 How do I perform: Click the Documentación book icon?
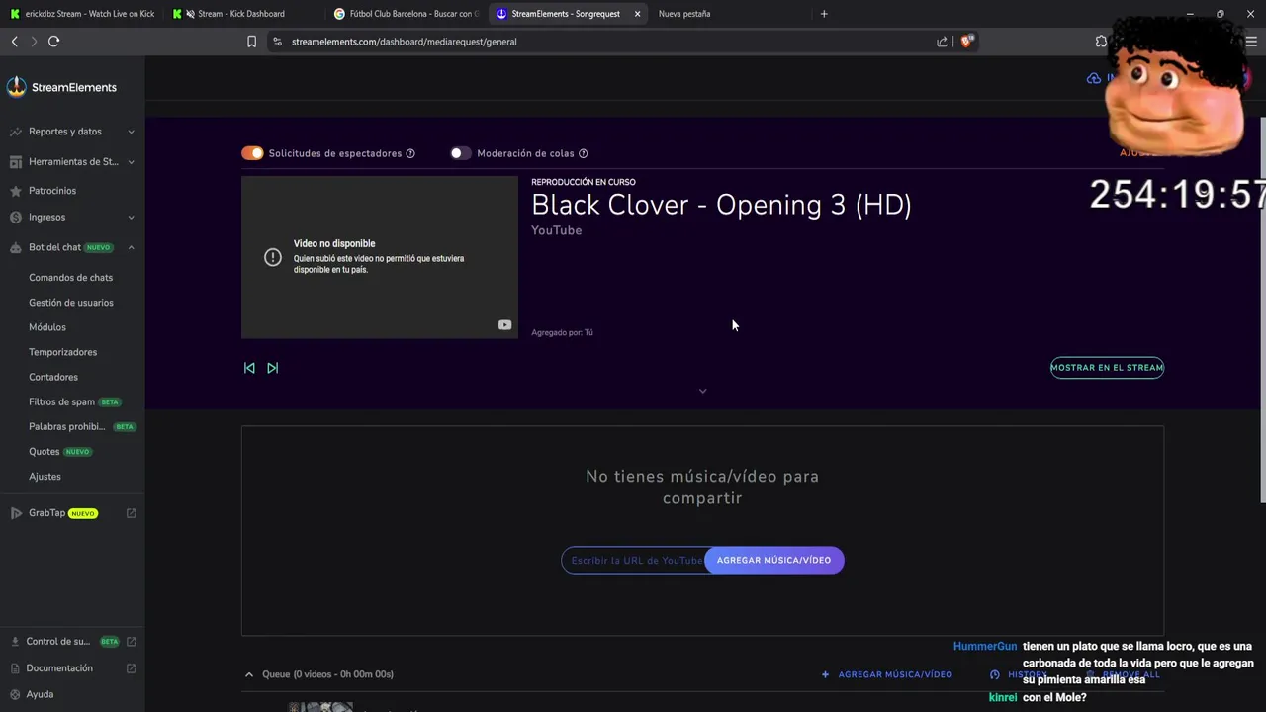[15, 668]
